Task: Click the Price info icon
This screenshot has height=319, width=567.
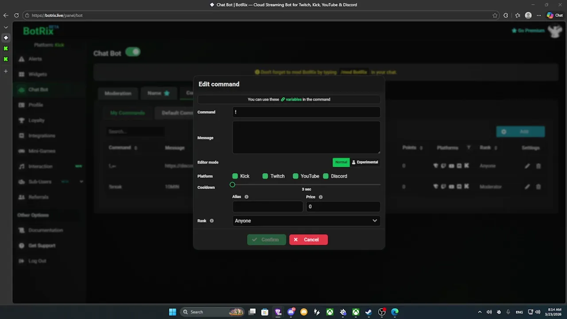Action: point(321,197)
